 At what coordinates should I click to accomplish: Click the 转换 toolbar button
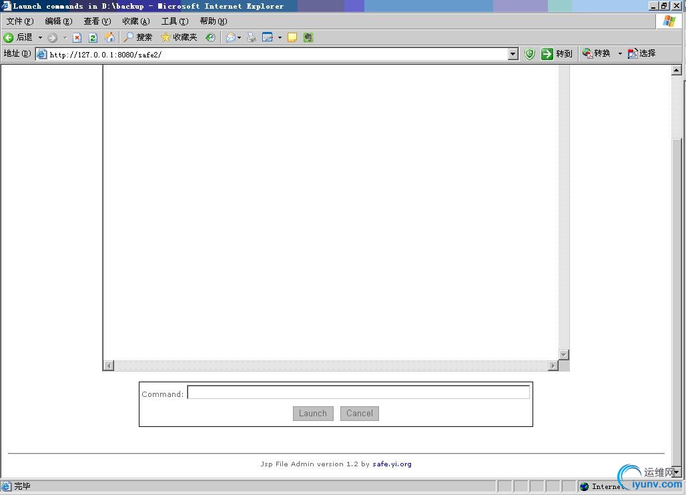point(597,53)
